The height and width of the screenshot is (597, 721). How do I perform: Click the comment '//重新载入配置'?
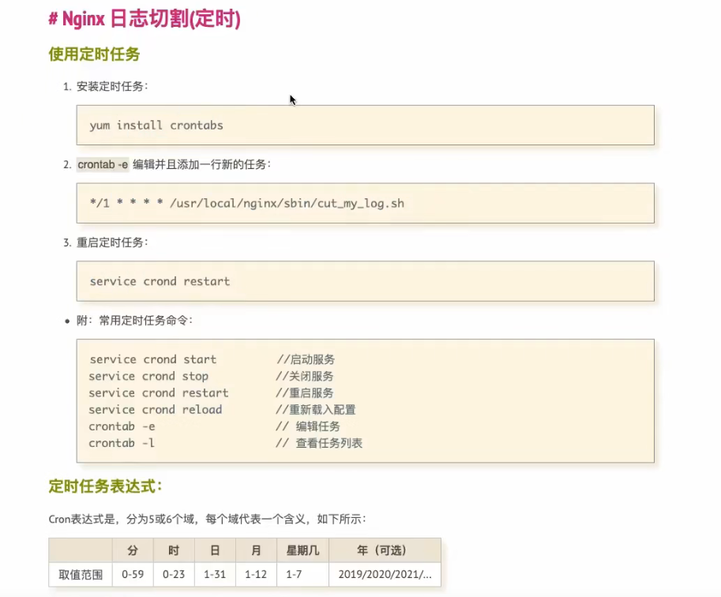(x=315, y=409)
